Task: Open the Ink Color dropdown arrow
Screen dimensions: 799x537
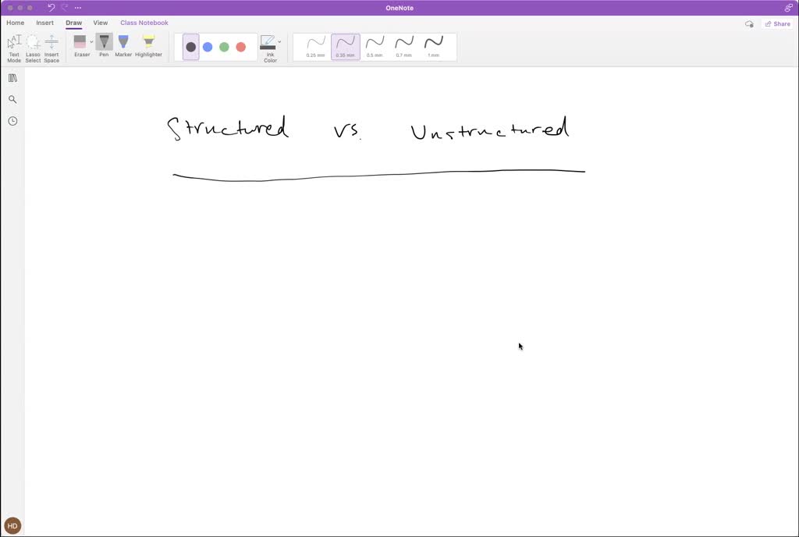Action: 279,41
